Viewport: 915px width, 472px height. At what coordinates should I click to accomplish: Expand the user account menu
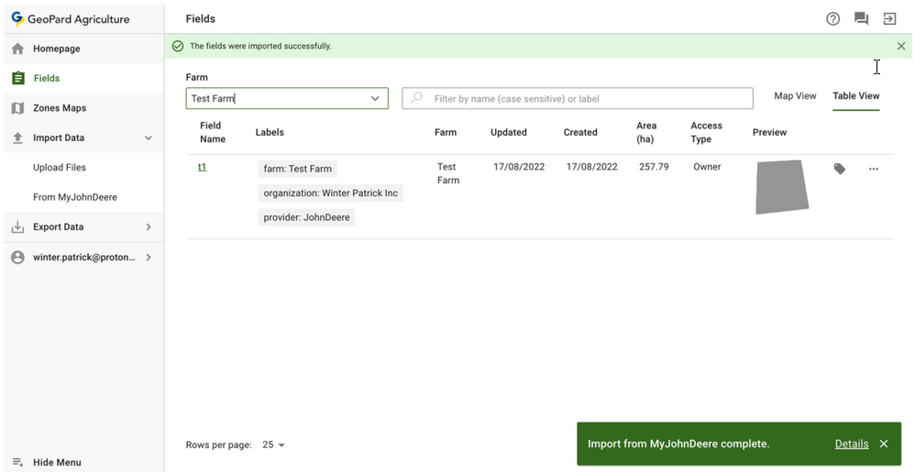pyautogui.click(x=149, y=258)
